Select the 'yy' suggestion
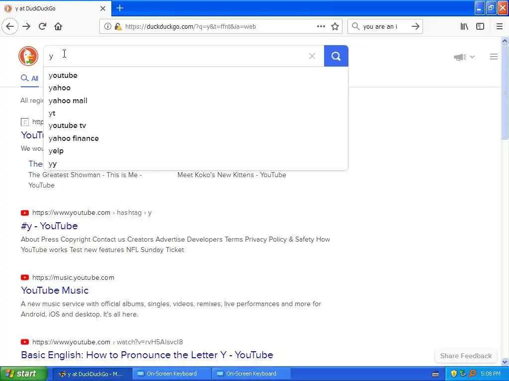This screenshot has width=509, height=381. coord(196,164)
